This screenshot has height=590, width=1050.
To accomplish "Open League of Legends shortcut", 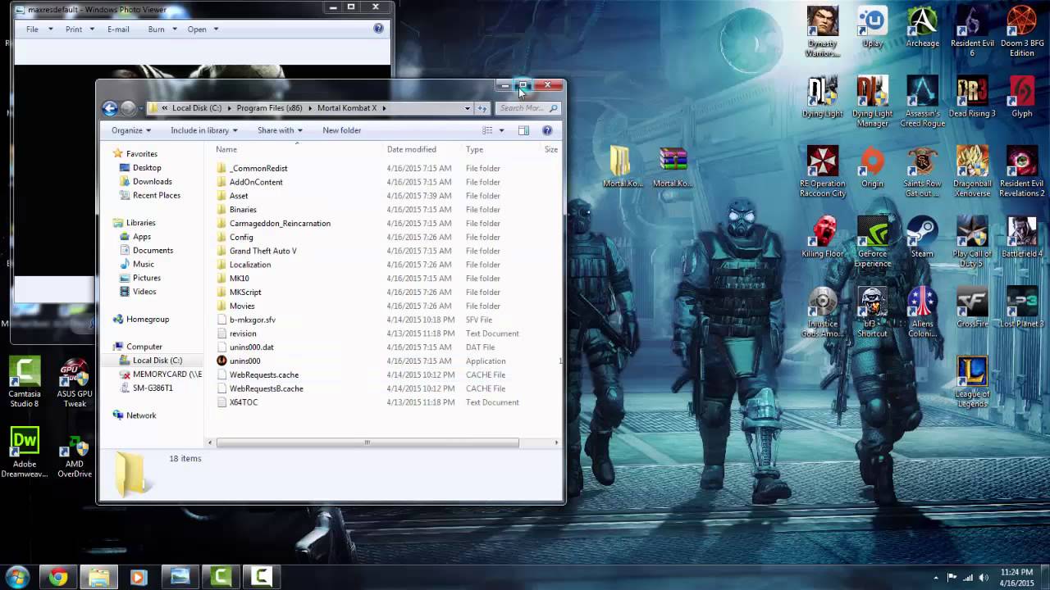I will coord(972,382).
